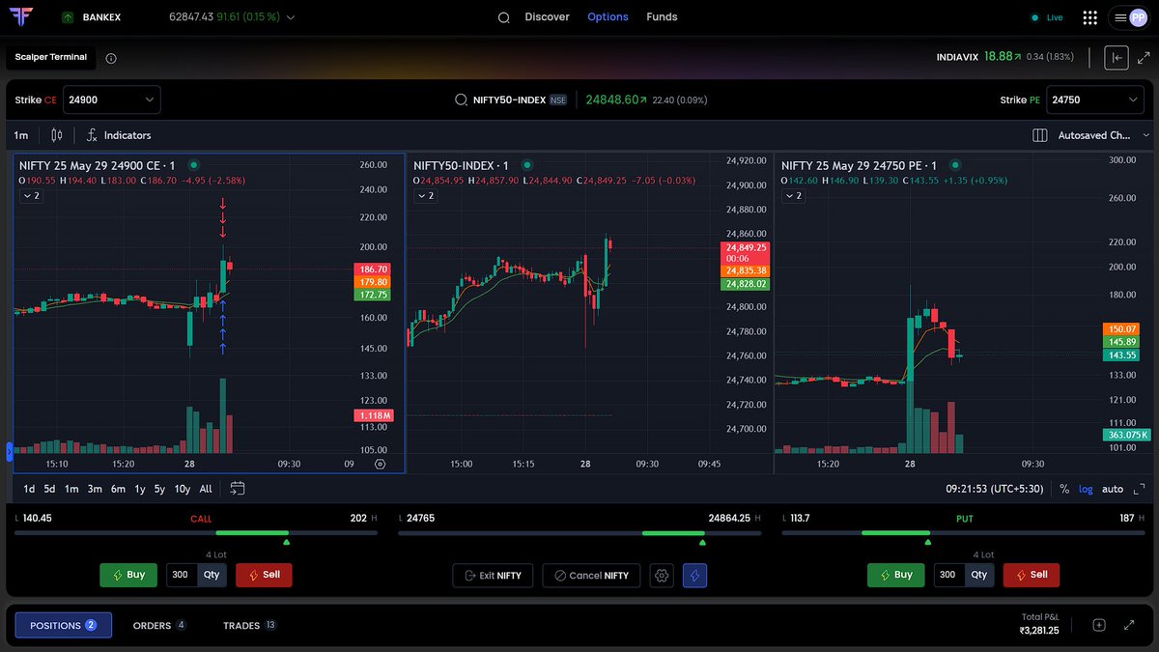Change candlestick chart type icon
1159x652 pixels.
point(57,135)
